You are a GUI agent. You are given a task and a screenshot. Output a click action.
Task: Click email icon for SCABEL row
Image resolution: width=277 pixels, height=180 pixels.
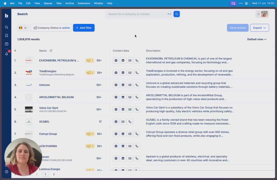(123, 121)
